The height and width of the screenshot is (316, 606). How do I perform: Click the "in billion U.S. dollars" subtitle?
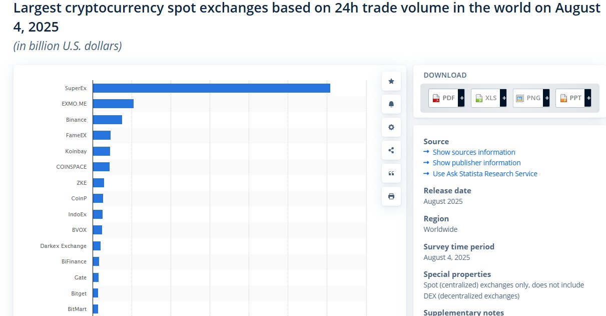pos(68,46)
